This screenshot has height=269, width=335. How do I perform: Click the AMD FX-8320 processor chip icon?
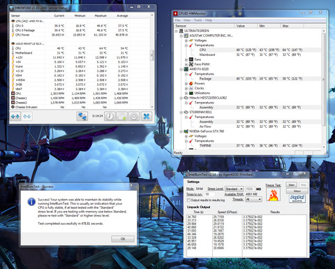pos(186,69)
